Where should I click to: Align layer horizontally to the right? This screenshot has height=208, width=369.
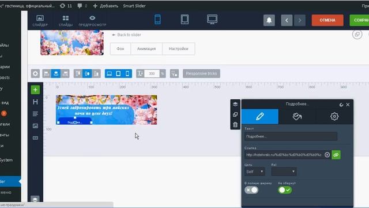point(65,73)
